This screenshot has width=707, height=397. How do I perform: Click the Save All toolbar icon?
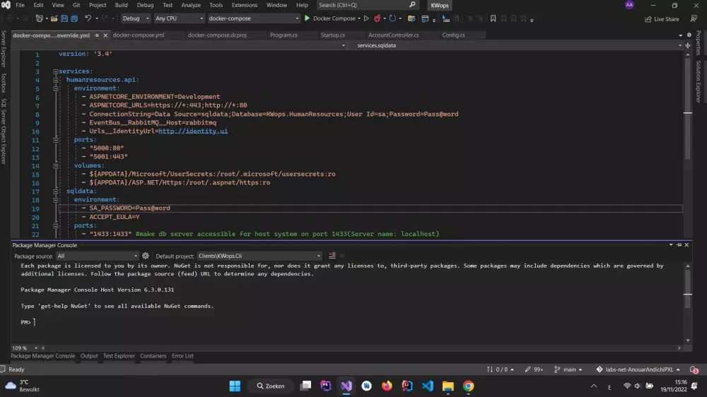tap(74, 18)
